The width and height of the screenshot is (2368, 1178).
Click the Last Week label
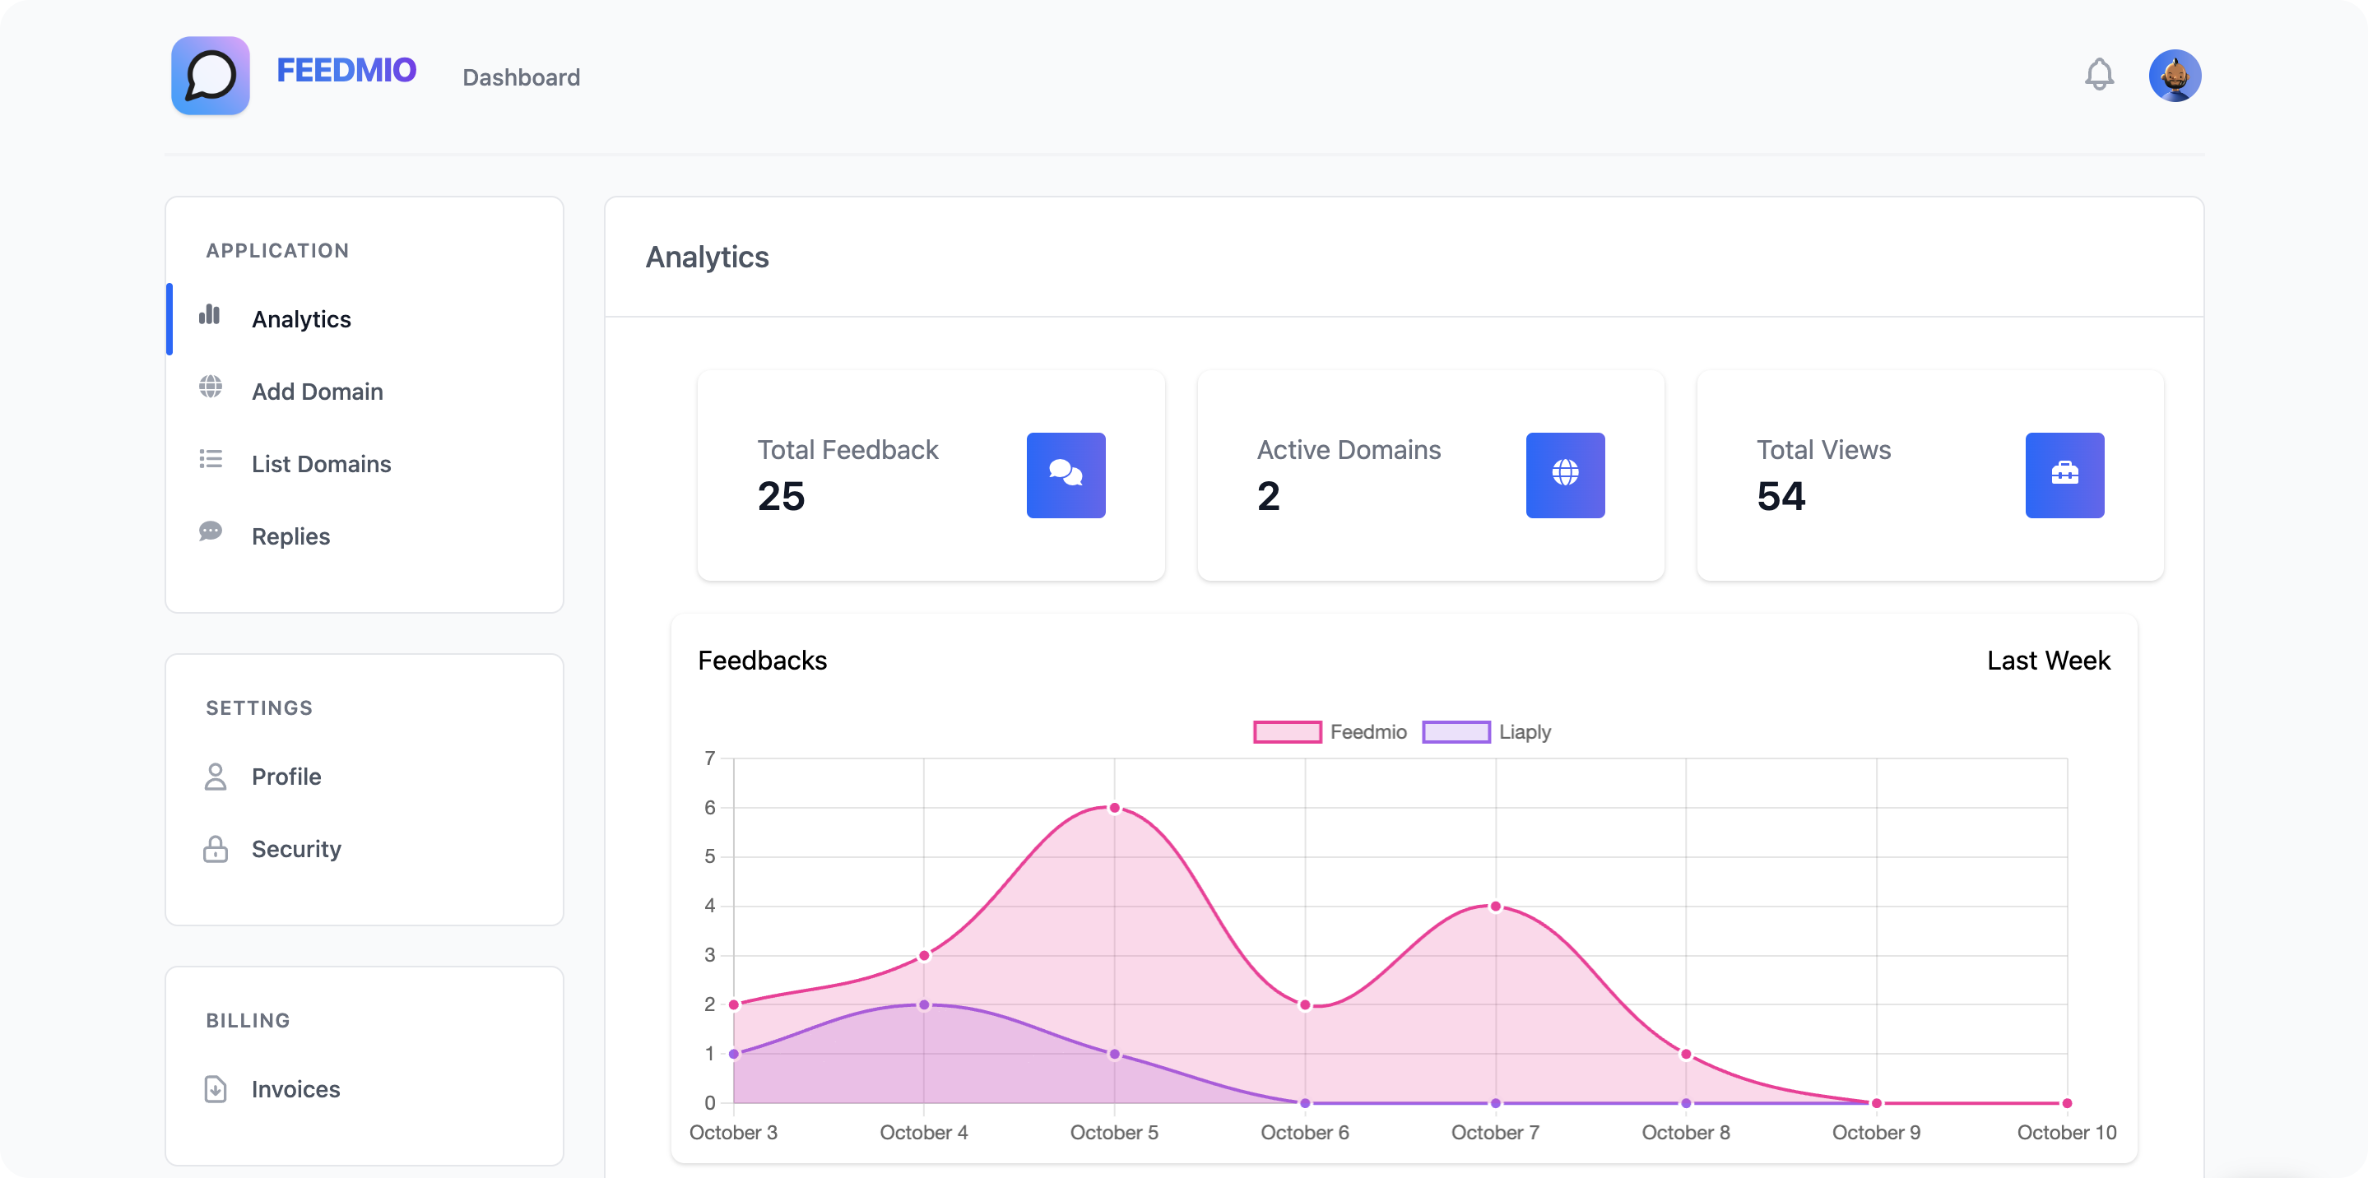(x=2048, y=661)
